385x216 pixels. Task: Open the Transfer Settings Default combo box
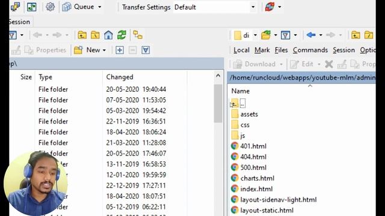[x=215, y=7]
